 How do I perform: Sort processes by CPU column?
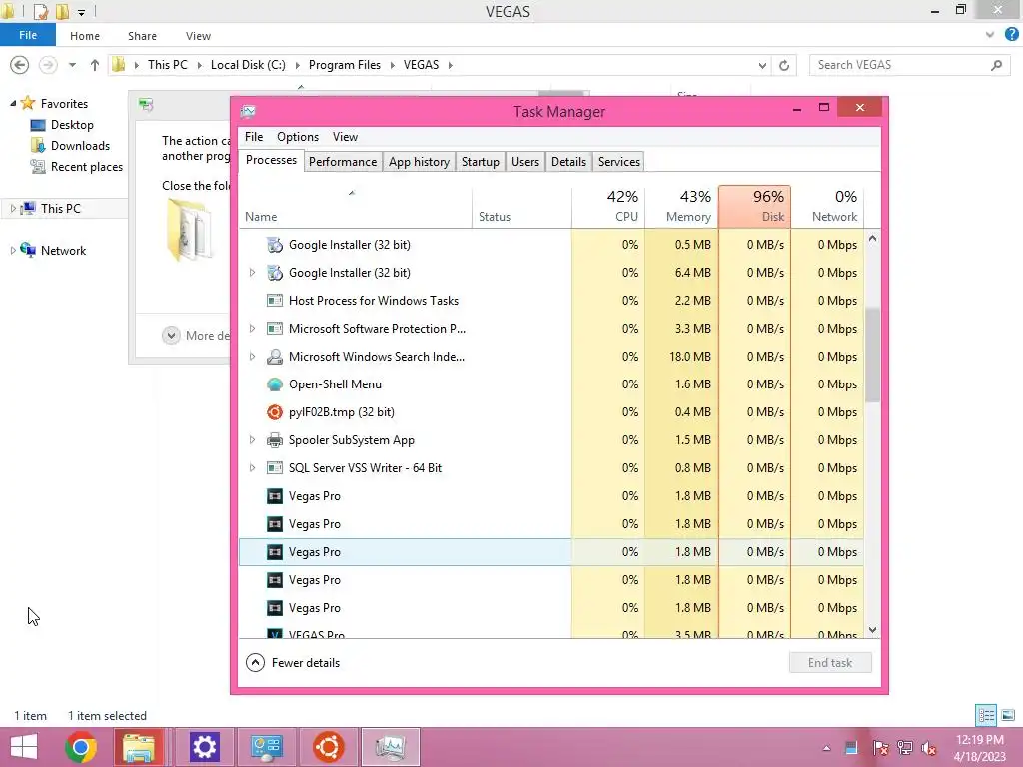tap(608, 206)
